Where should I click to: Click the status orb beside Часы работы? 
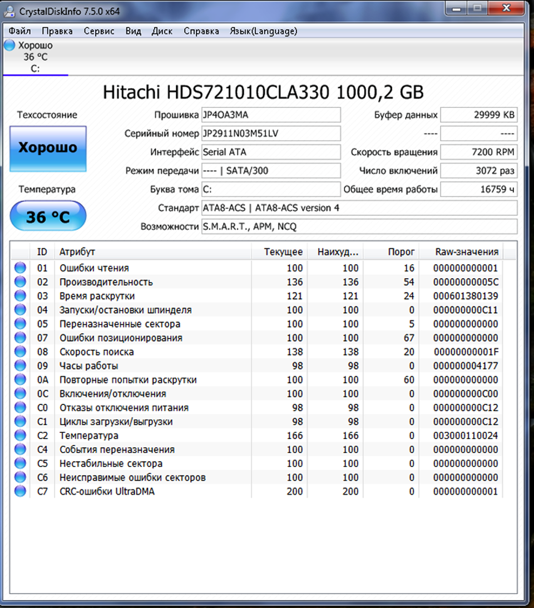[20, 366]
